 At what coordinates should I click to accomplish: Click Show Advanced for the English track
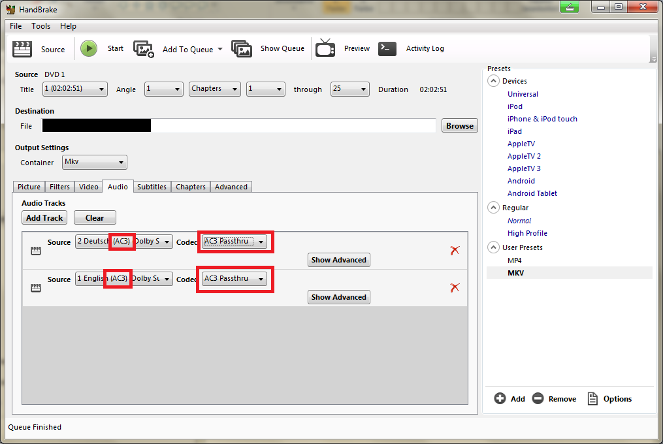(339, 297)
